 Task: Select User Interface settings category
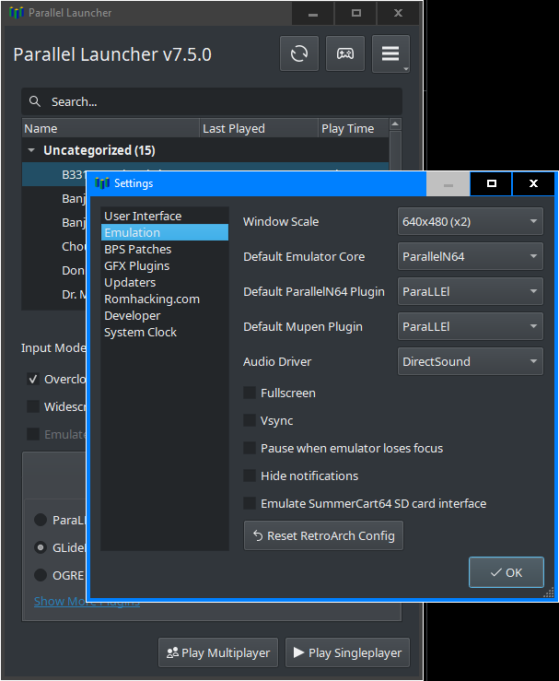(143, 217)
